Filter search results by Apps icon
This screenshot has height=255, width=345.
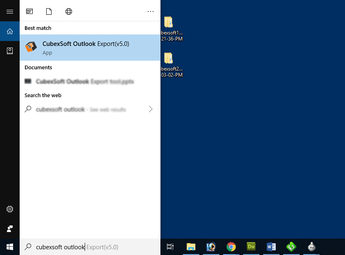(29, 11)
